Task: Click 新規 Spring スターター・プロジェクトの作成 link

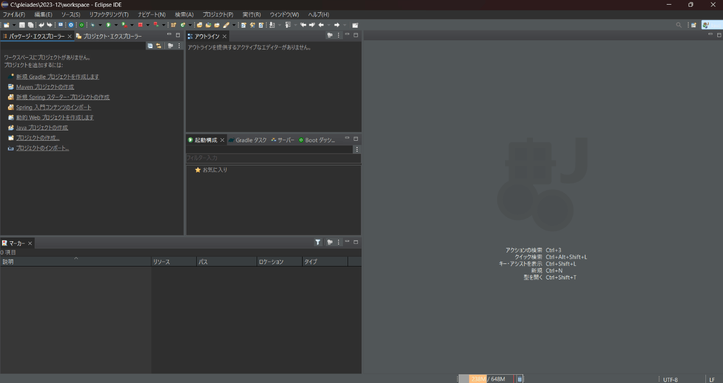Action: coord(62,97)
